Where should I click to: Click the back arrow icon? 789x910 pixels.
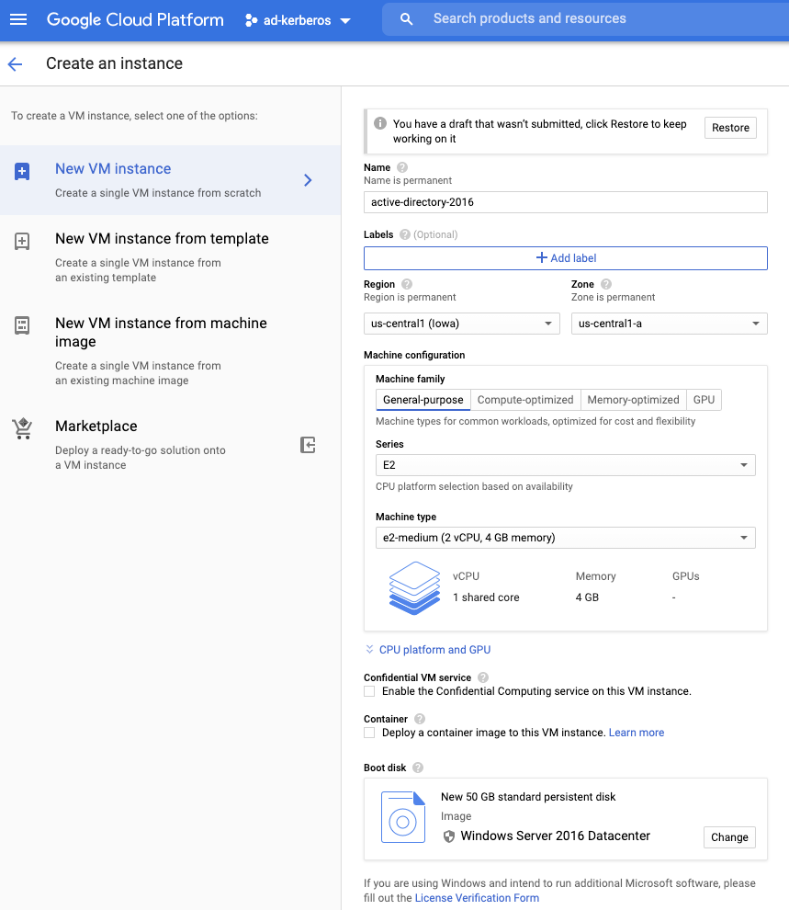pos(15,63)
